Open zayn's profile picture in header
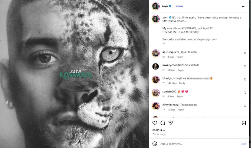The image size is (251, 148). coord(155,6)
